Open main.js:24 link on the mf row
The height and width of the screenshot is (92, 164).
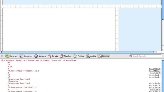155,77
